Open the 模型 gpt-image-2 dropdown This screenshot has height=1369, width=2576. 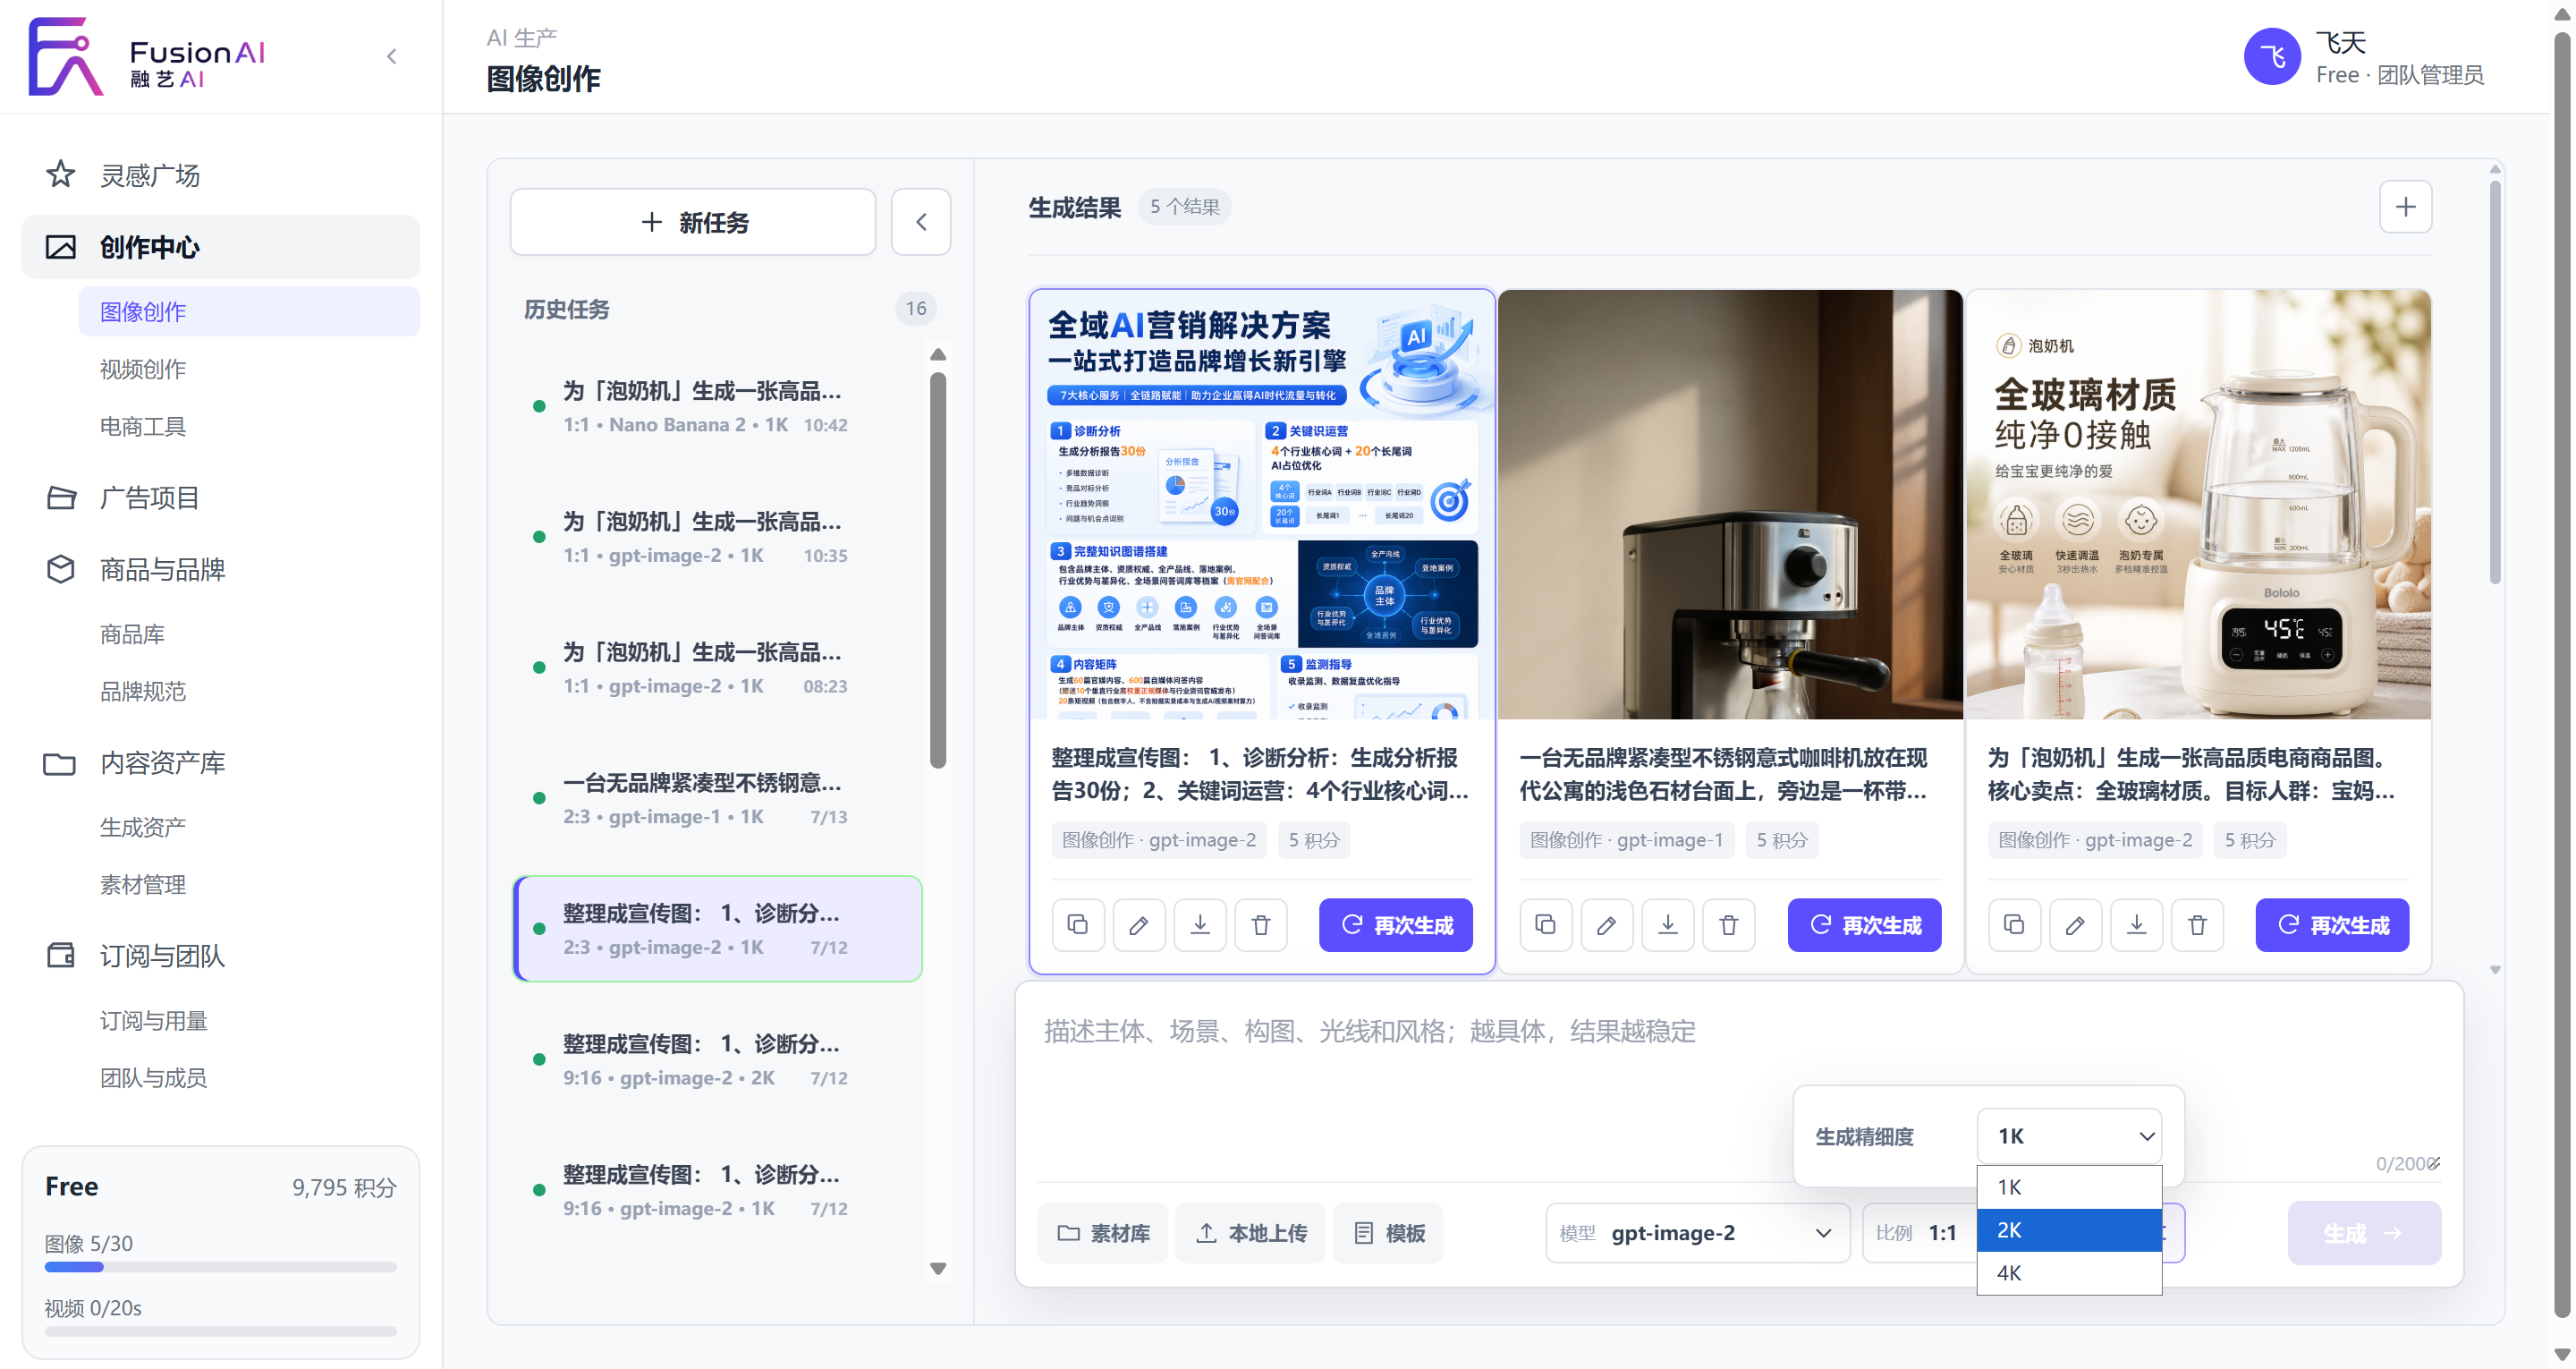(1698, 1233)
